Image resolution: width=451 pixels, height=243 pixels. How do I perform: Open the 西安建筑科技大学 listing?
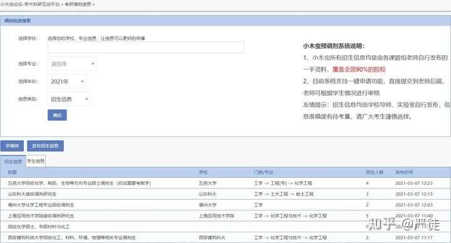71,238
